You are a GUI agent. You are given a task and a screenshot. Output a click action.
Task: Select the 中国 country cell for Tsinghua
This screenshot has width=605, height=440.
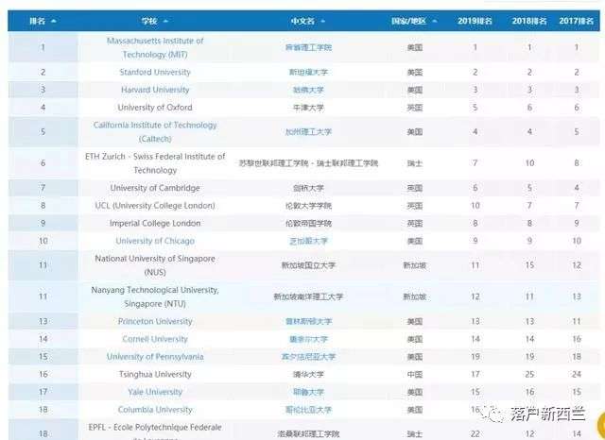[x=415, y=375]
